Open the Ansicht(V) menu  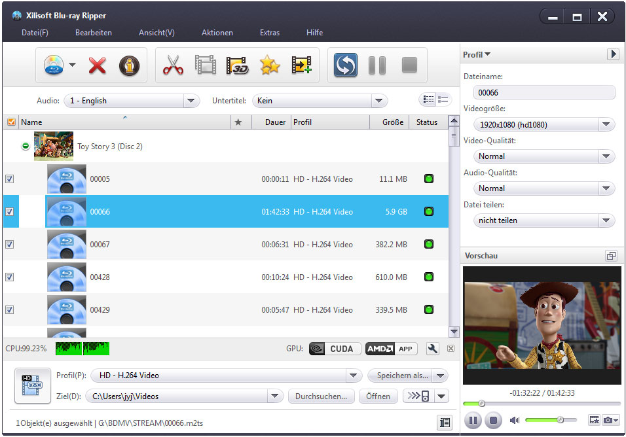[x=156, y=33]
